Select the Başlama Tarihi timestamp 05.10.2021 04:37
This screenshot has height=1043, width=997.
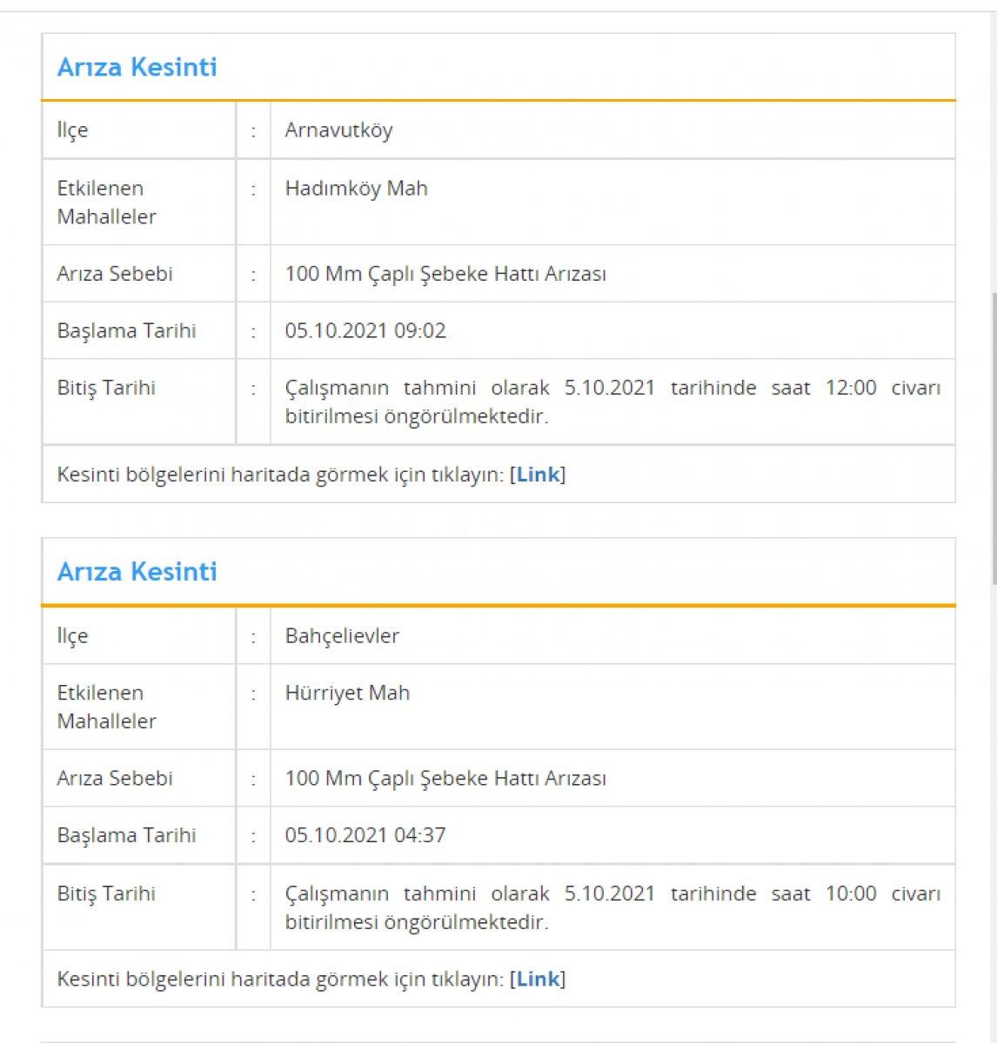365,835
